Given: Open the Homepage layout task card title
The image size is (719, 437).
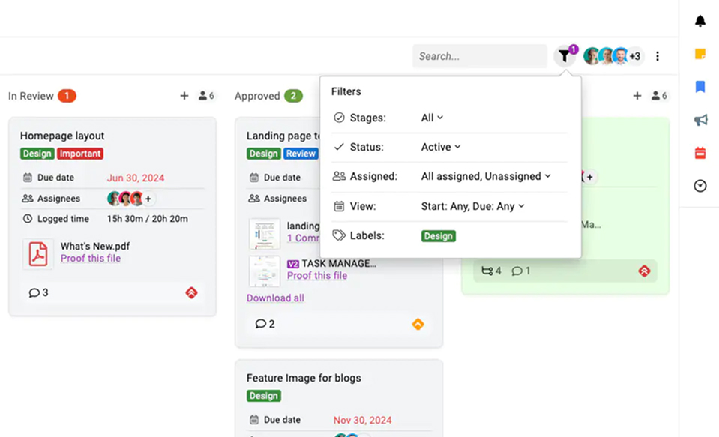Looking at the screenshot, I should (x=62, y=136).
